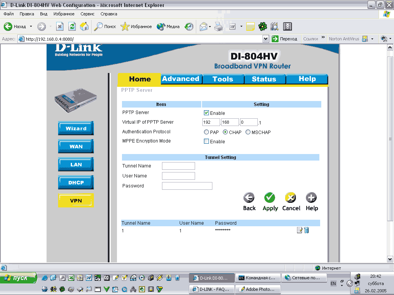This screenshot has width=394, height=295.
Task: Expand the Links (Ссылки) chevron
Action: tap(323, 37)
